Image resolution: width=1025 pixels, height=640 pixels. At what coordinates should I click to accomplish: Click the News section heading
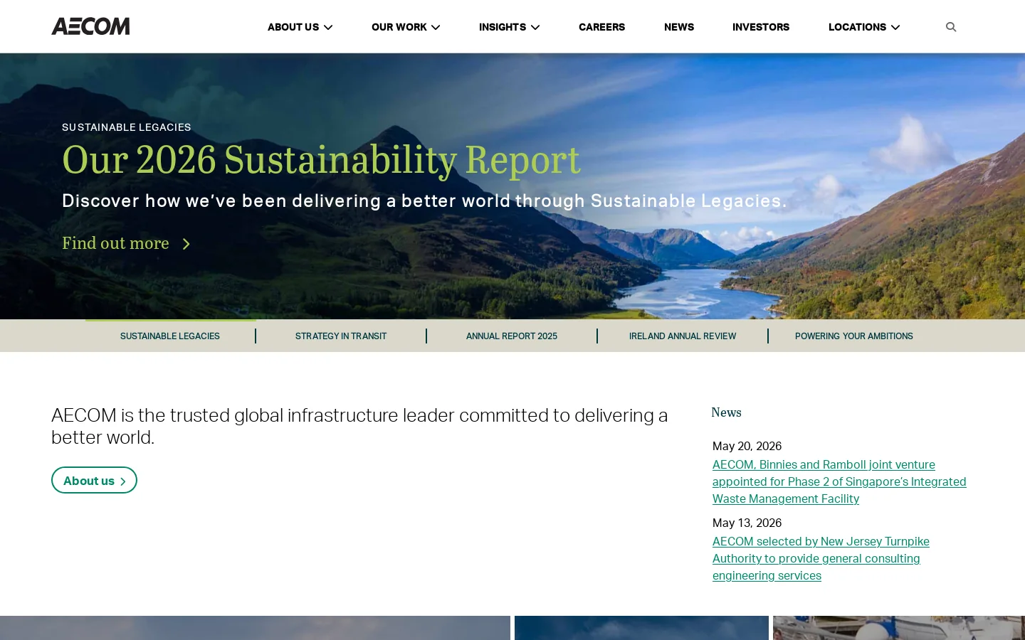[x=726, y=412]
